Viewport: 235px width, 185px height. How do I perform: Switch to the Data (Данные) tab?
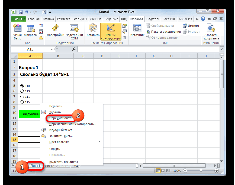point(96,19)
